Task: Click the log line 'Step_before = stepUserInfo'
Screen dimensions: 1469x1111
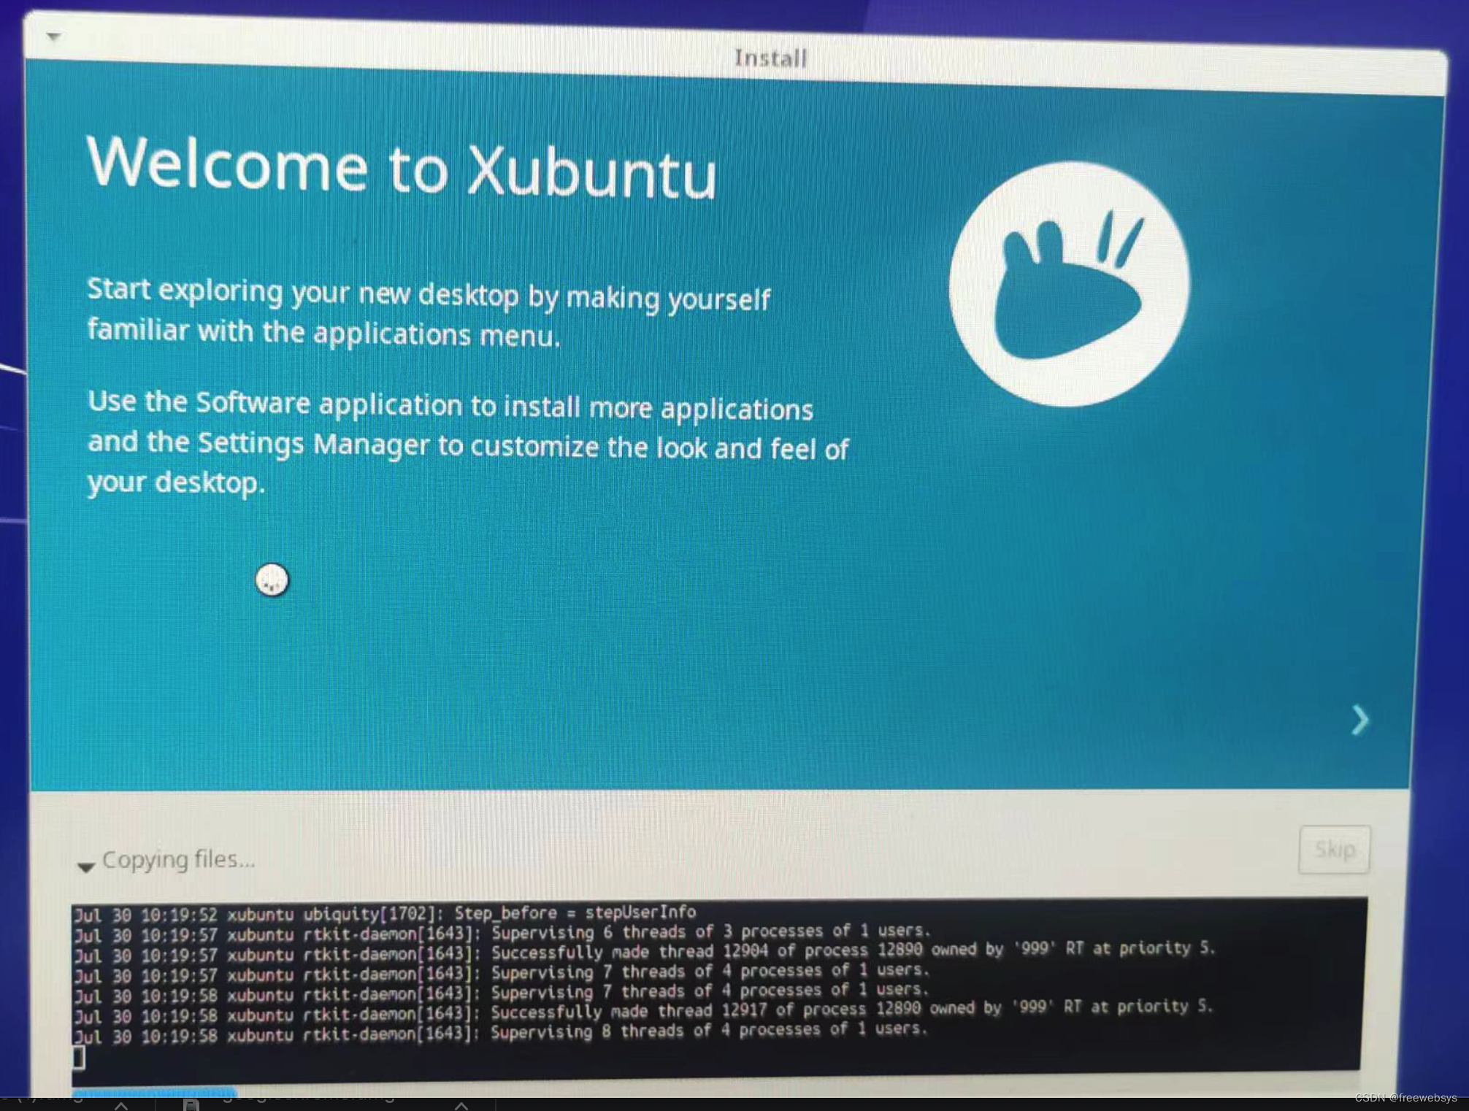Action: click(x=385, y=913)
